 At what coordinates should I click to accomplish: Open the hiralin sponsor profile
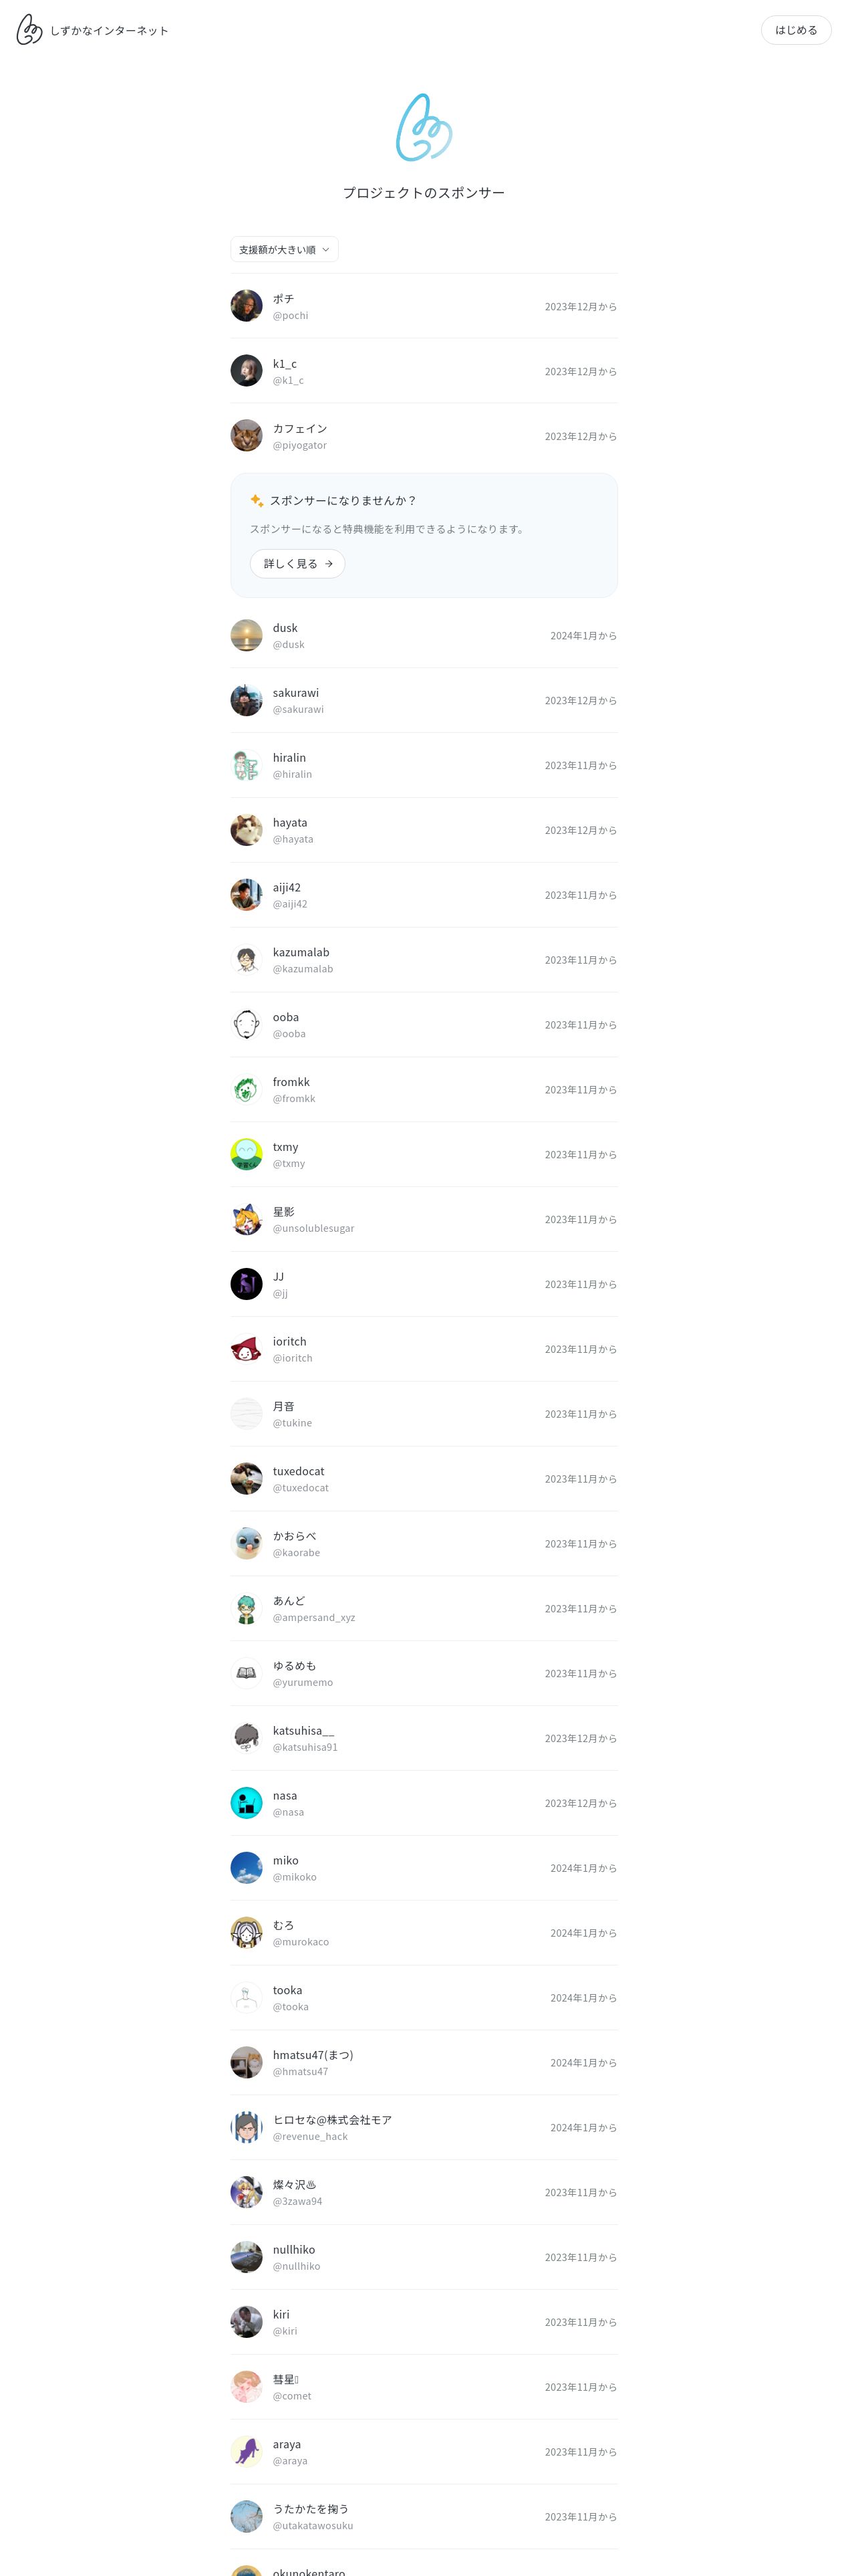click(x=424, y=765)
